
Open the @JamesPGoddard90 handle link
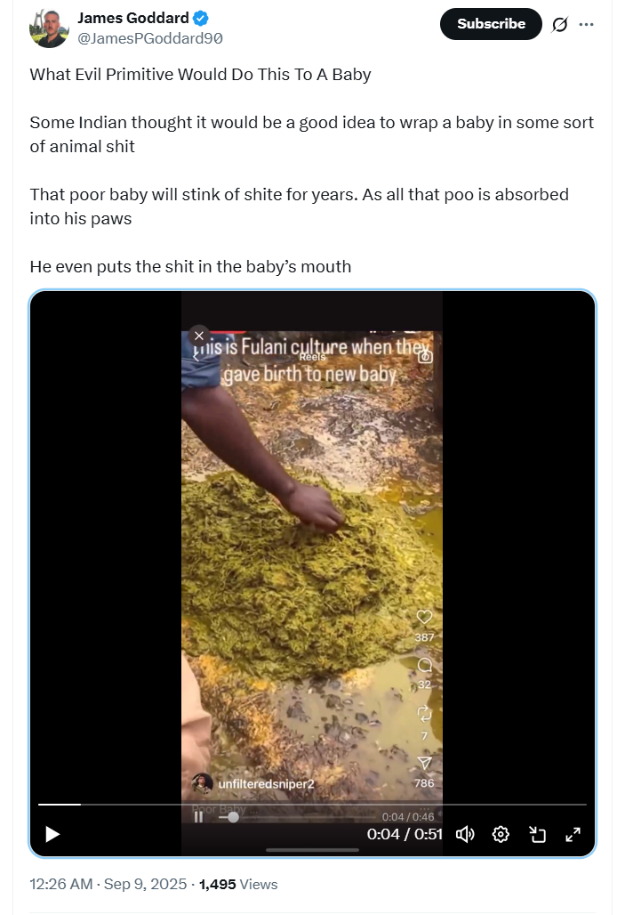pyautogui.click(x=150, y=38)
